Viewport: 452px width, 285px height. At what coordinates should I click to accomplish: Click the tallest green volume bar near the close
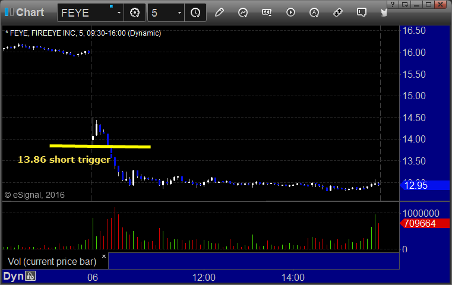[x=375, y=232]
